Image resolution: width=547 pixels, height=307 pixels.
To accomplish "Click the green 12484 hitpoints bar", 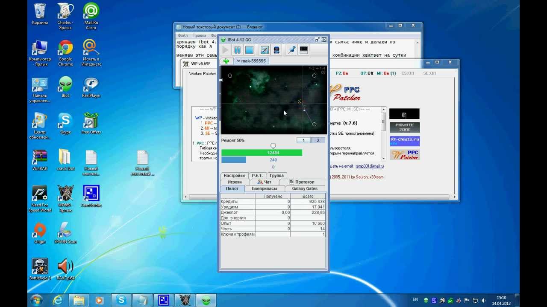I will 262,153.
